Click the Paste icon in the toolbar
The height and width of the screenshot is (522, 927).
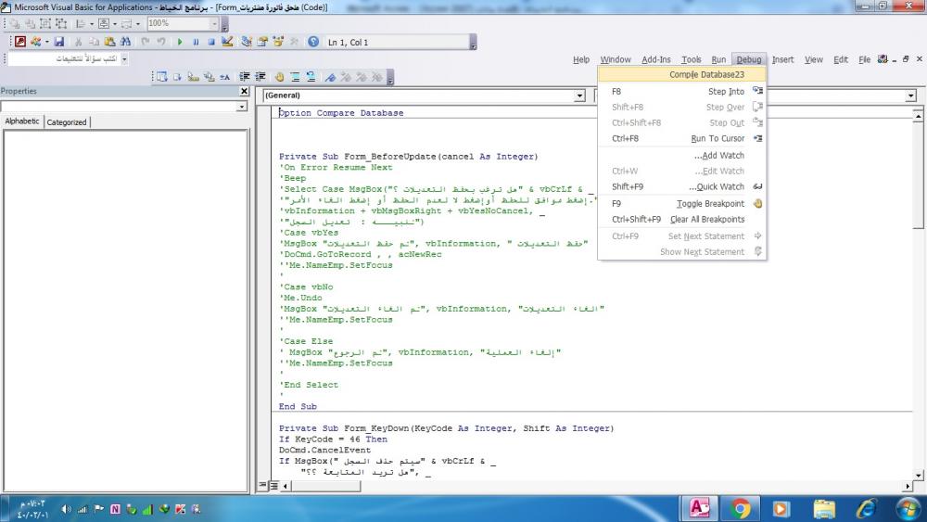click(110, 42)
